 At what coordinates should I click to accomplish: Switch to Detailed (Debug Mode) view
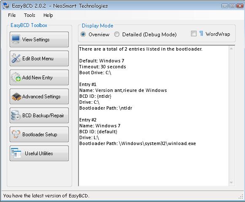pos(117,34)
